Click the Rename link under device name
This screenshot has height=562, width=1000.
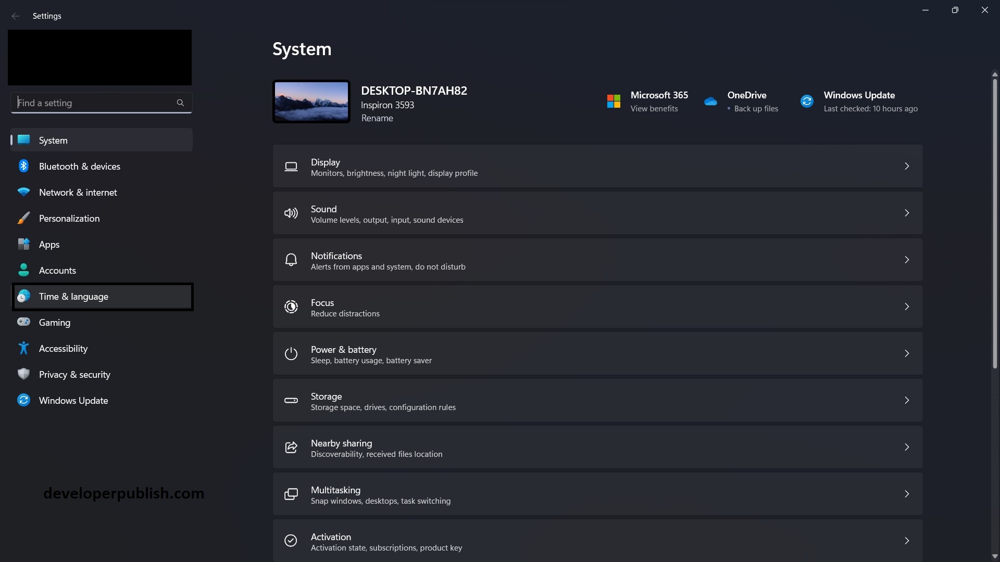tap(377, 119)
